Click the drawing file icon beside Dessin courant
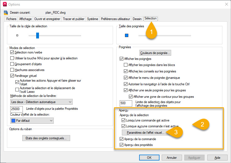This screenshot has width=231, height=163. click(6, 13)
